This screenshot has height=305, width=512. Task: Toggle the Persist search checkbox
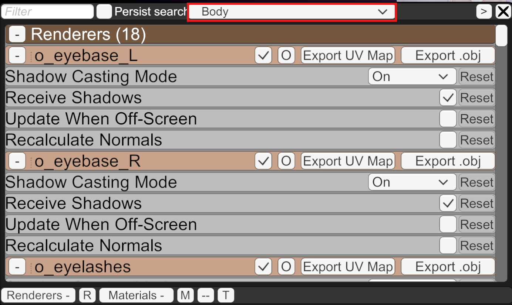104,12
